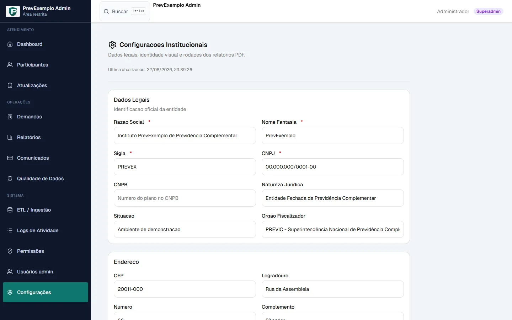Click the Atualizações clipboard icon

tap(10, 85)
